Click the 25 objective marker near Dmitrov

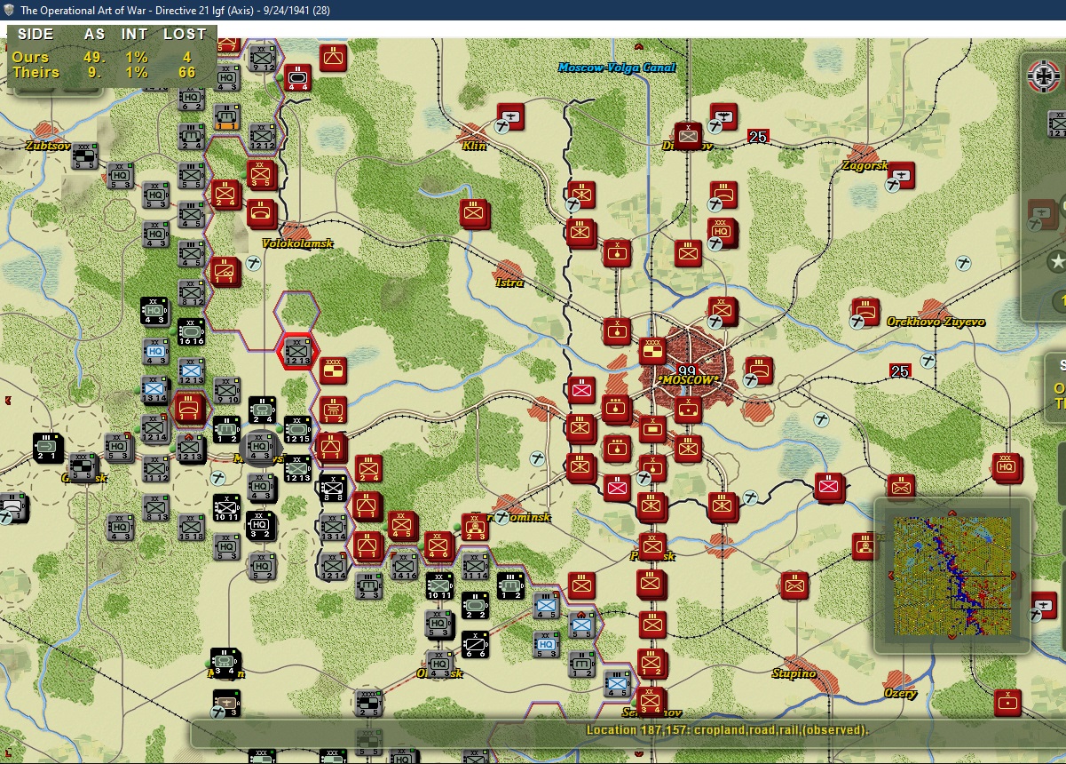coord(757,137)
